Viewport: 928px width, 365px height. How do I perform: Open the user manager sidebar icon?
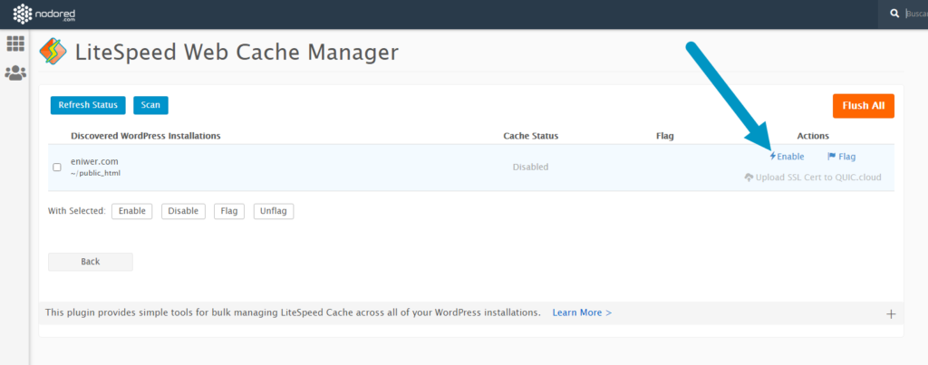pos(15,73)
